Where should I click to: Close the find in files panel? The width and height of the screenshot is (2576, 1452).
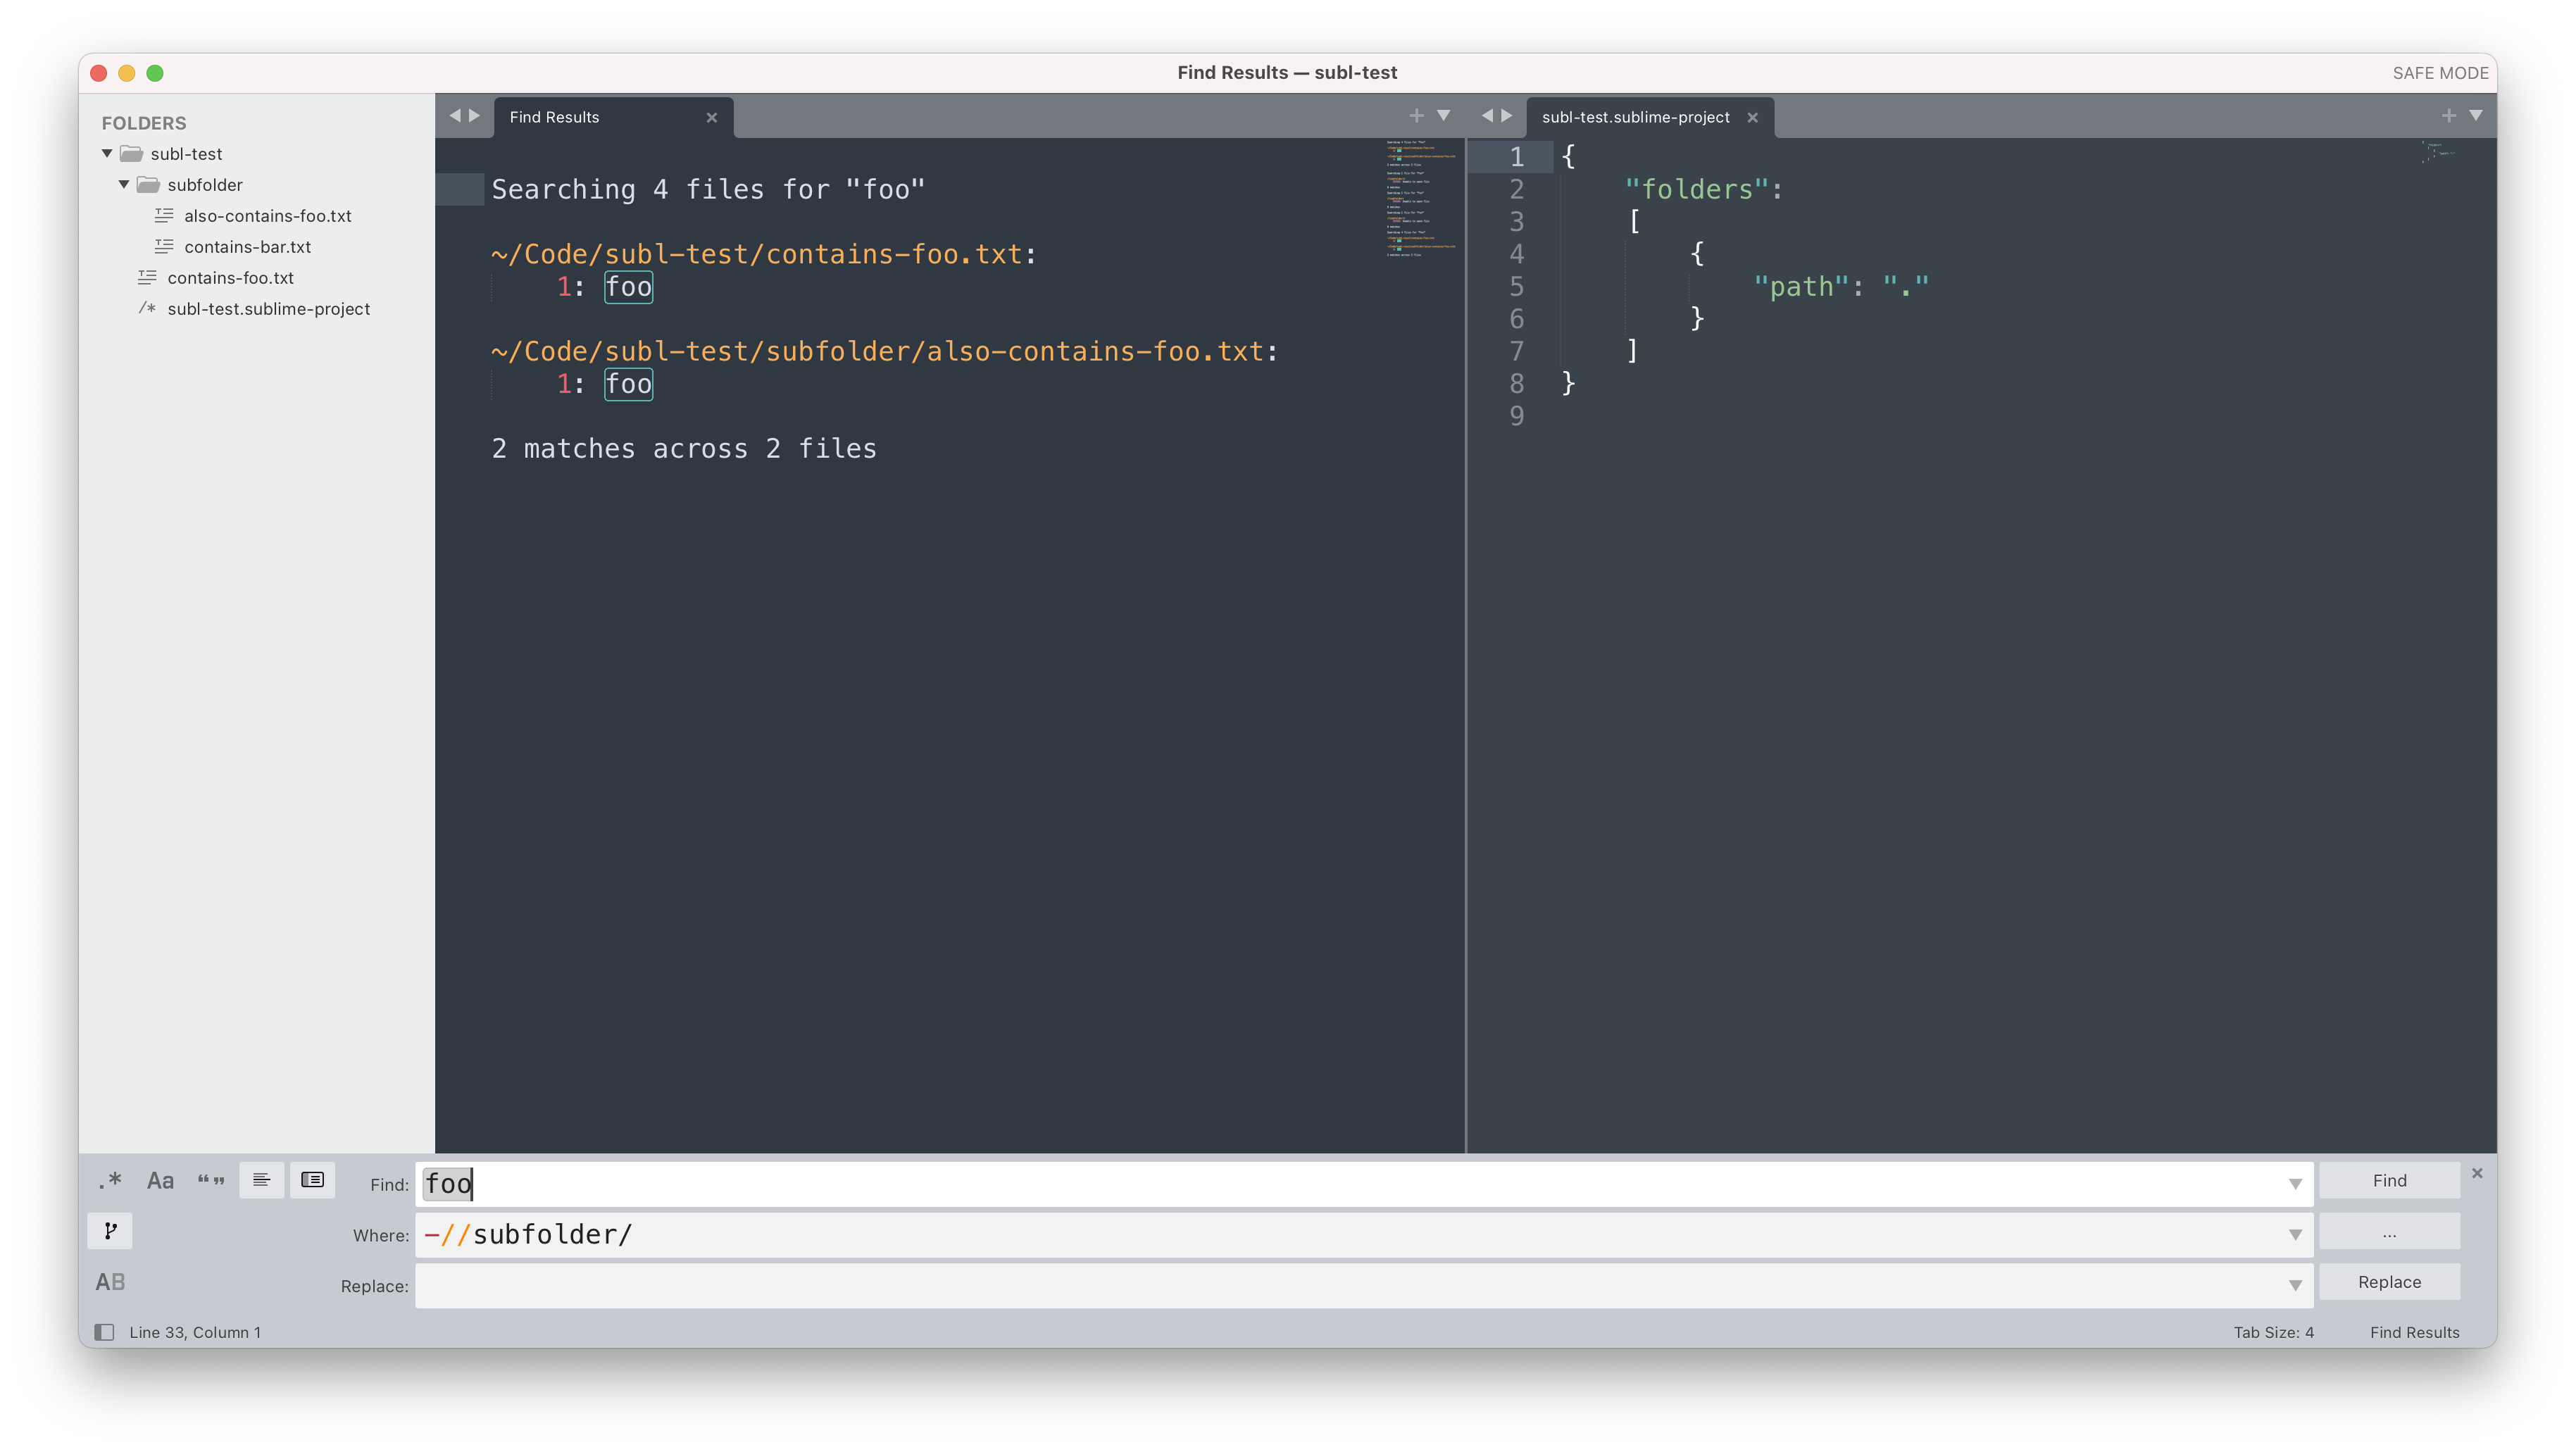point(2477,1173)
